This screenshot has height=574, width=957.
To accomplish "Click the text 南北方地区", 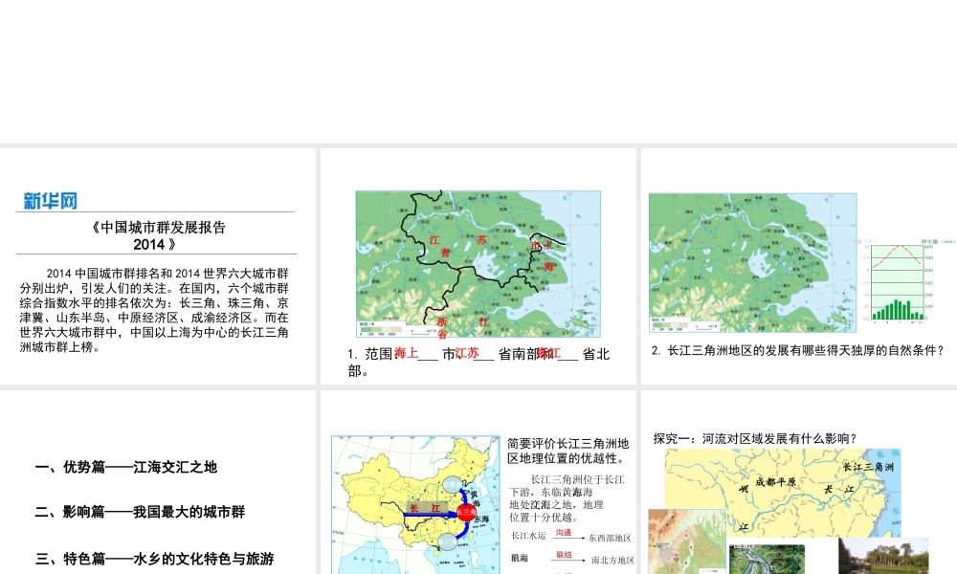I will (612, 560).
